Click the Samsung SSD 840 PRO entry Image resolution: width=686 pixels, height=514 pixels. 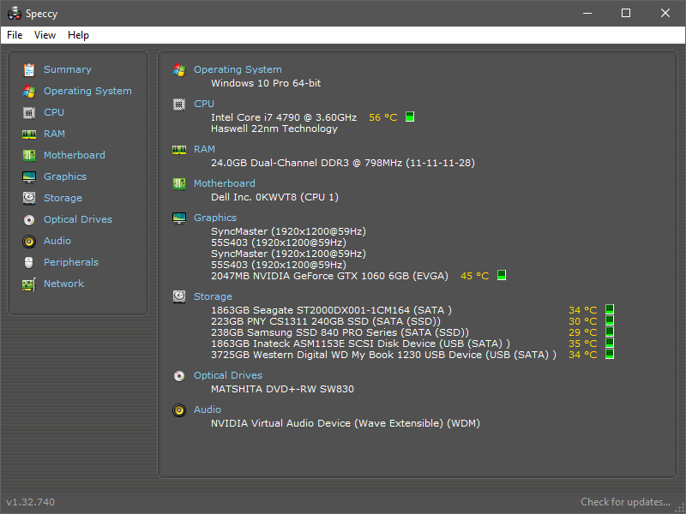pos(340,332)
